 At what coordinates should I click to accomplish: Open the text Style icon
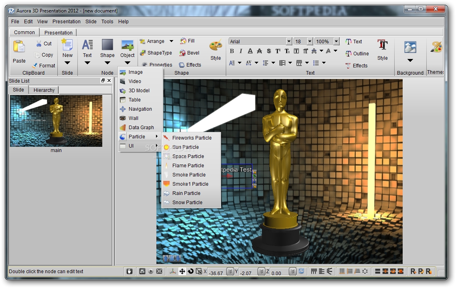(383, 45)
